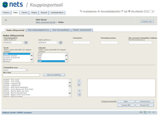Open the Ajalta date calendar picker

pyautogui.click(x=26, y=43)
